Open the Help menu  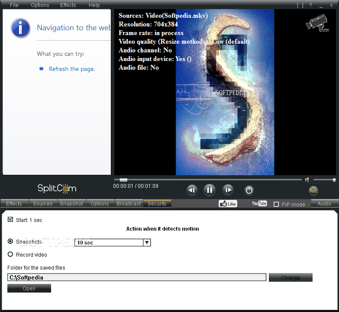[x=94, y=5]
